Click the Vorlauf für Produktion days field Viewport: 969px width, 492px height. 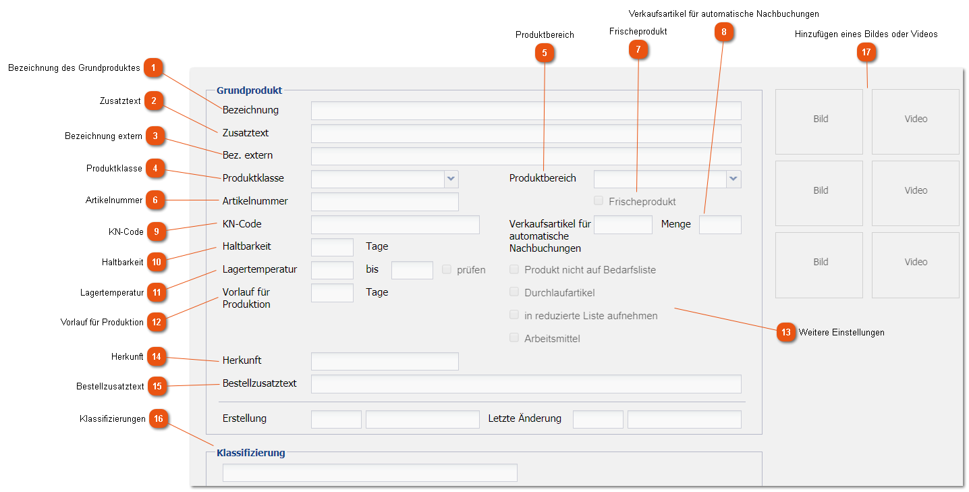[332, 293]
